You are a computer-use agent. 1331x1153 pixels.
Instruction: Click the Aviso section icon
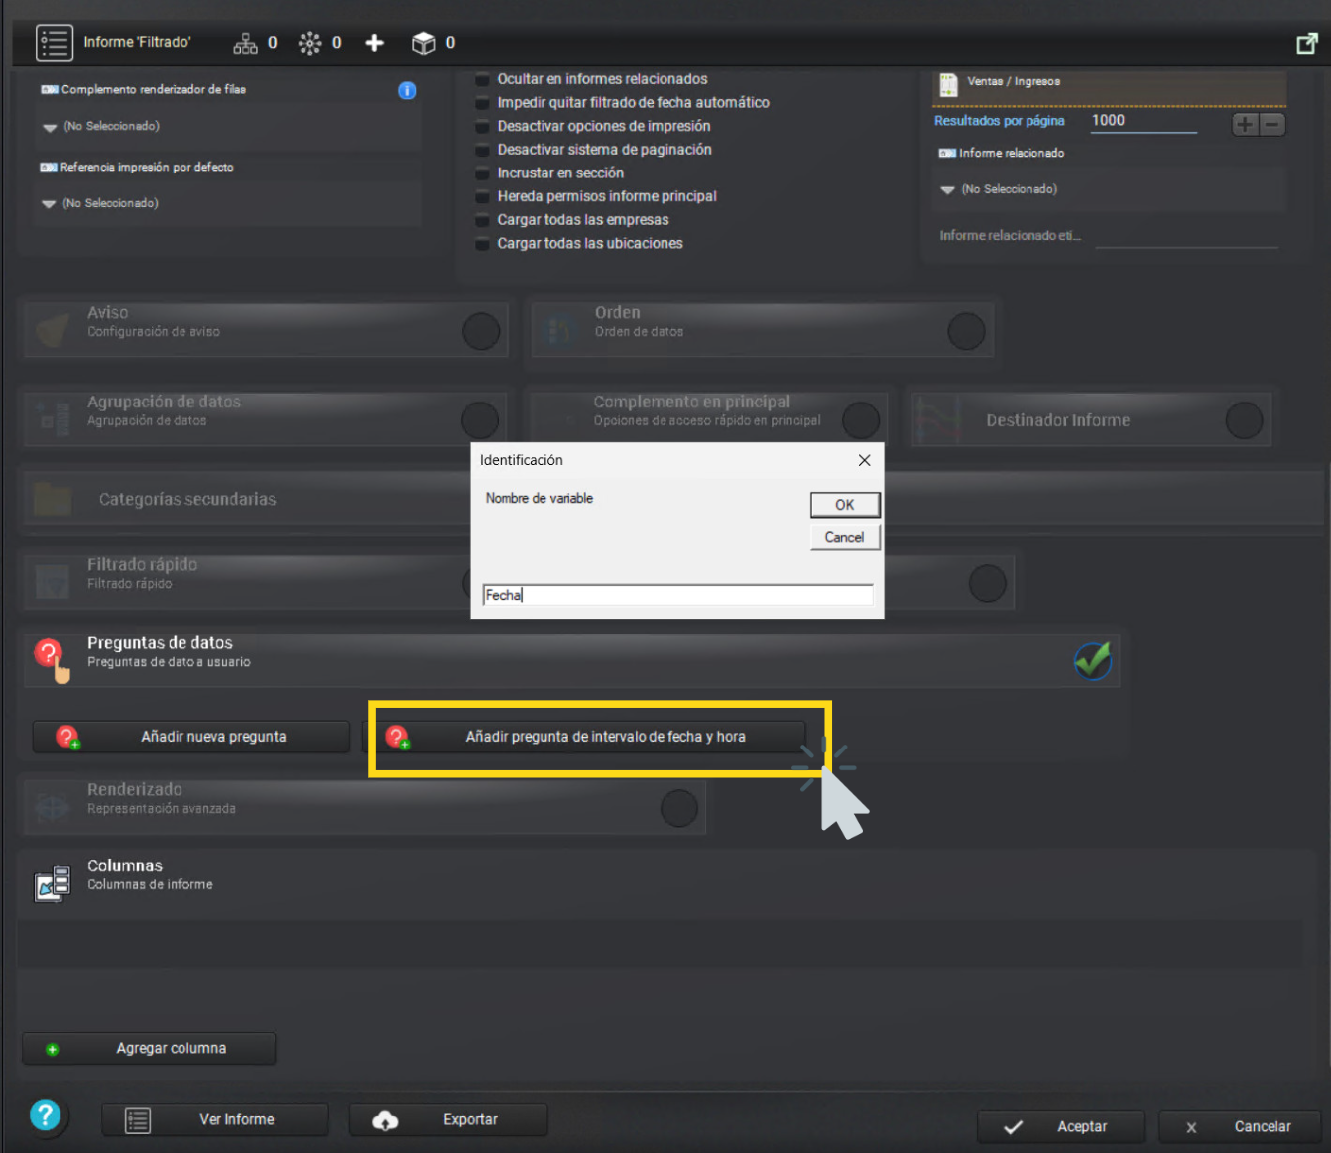coord(53,328)
